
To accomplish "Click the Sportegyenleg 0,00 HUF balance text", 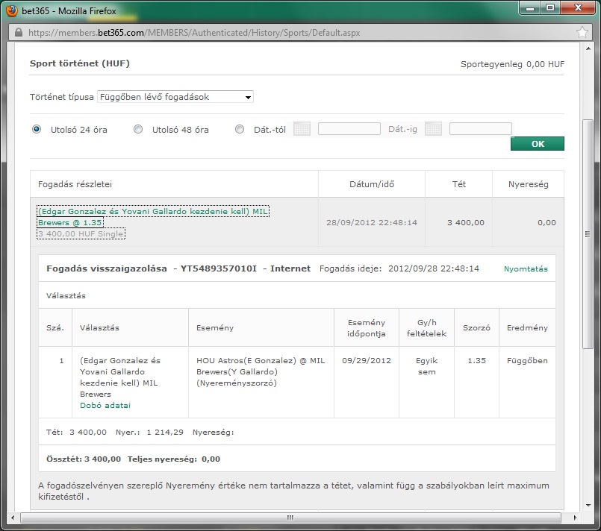I will (512, 64).
